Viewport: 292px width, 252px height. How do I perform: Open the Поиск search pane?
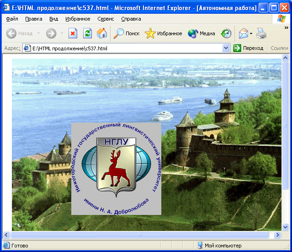point(127,33)
